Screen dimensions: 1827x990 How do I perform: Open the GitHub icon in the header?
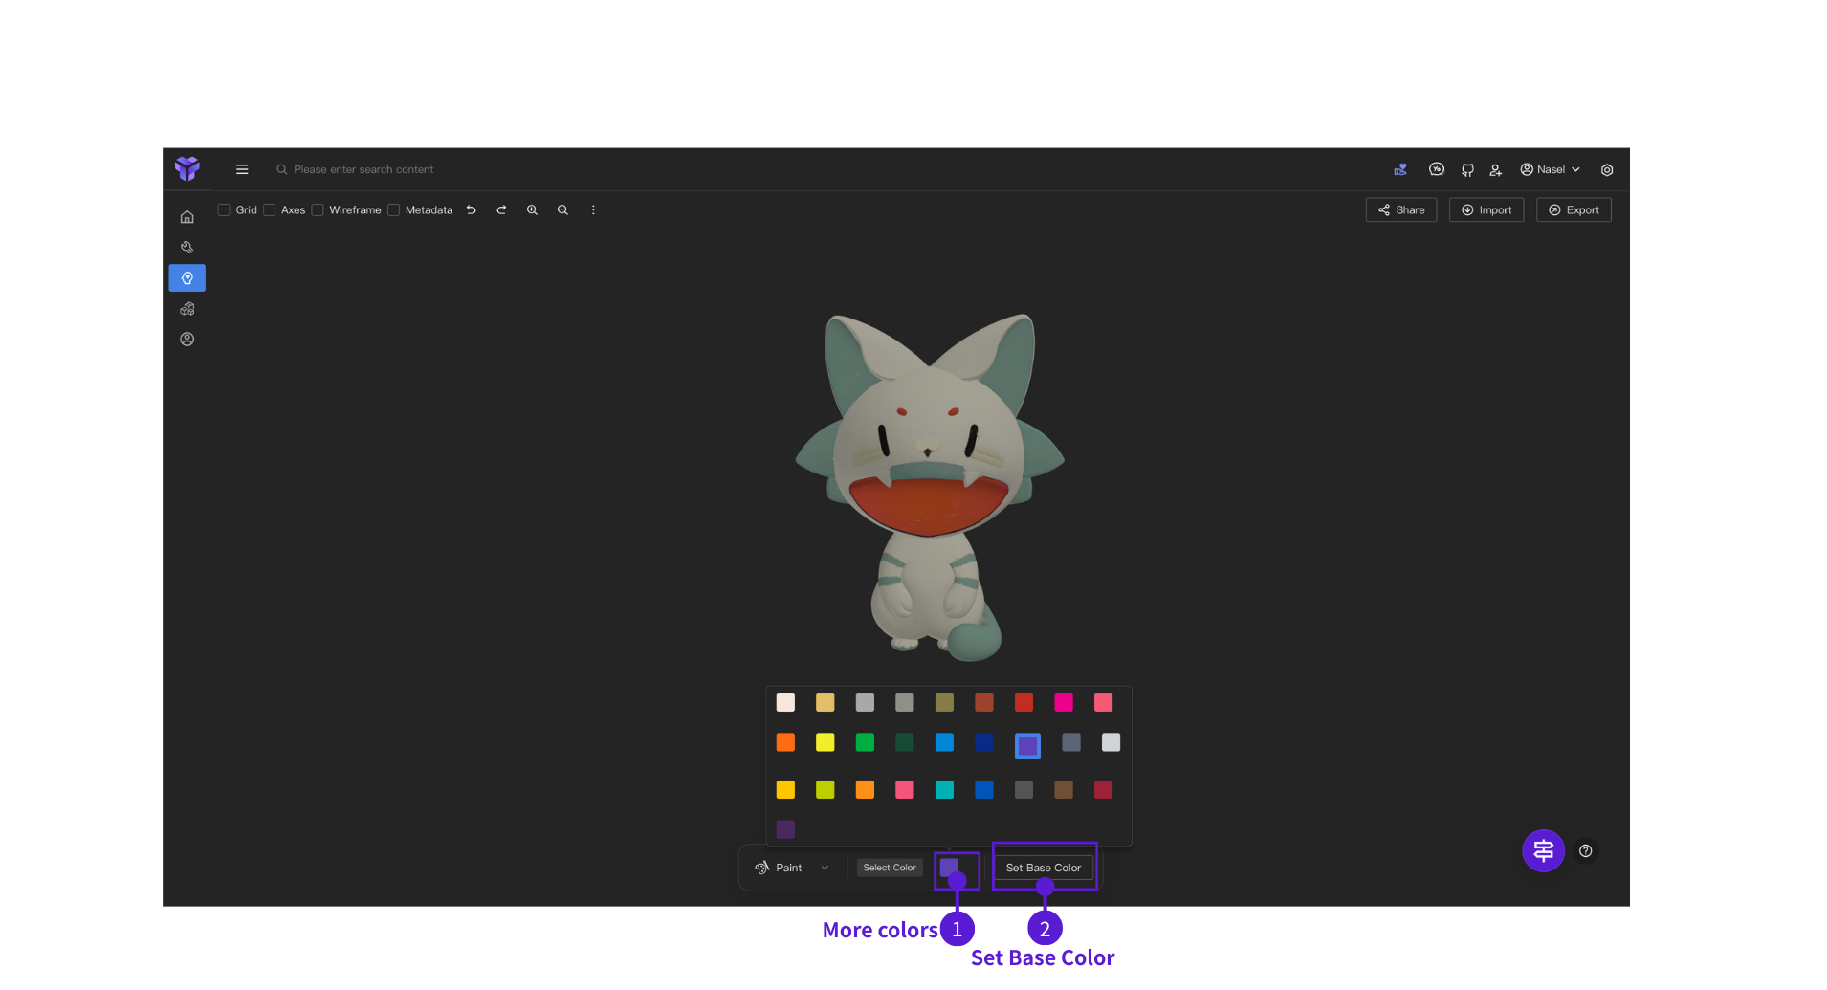[x=1466, y=169]
